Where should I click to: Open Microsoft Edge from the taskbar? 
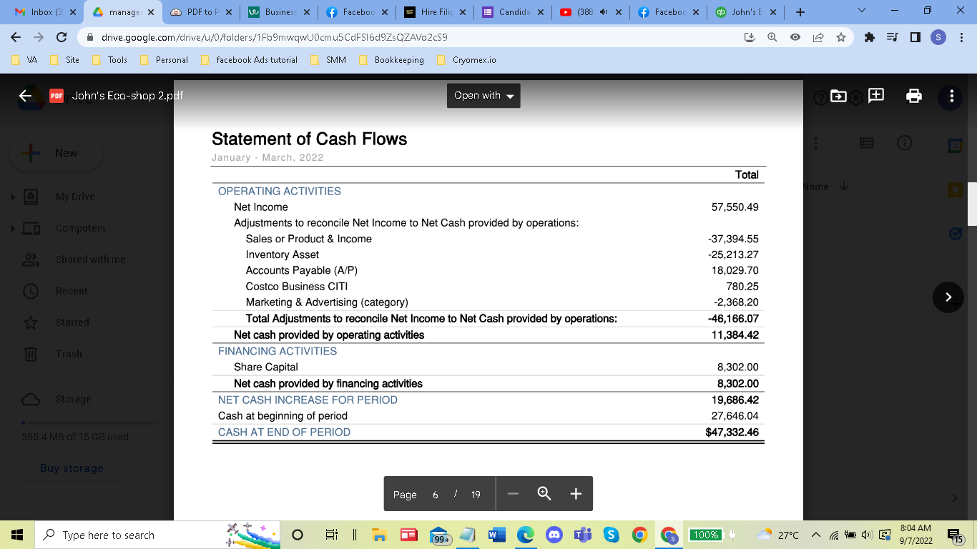(x=526, y=535)
